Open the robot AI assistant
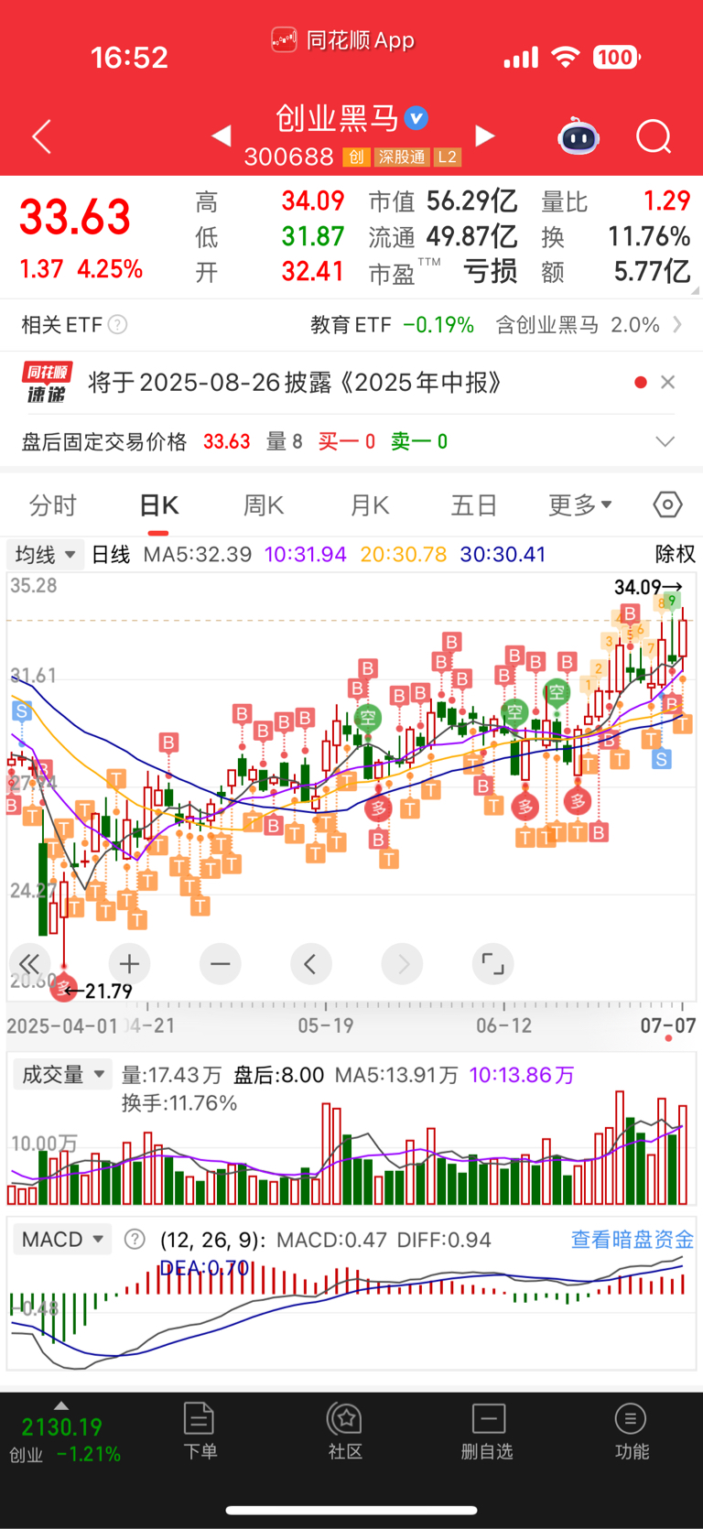Screen dimensions: 703x1529 pyautogui.click(x=579, y=137)
